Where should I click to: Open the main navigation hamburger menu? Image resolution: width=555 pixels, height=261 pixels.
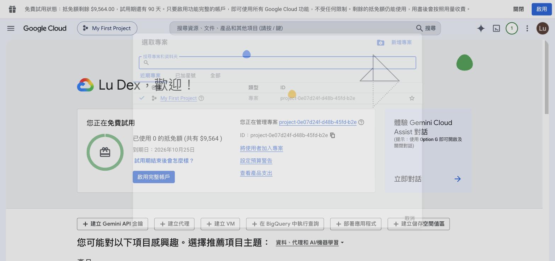tap(11, 28)
